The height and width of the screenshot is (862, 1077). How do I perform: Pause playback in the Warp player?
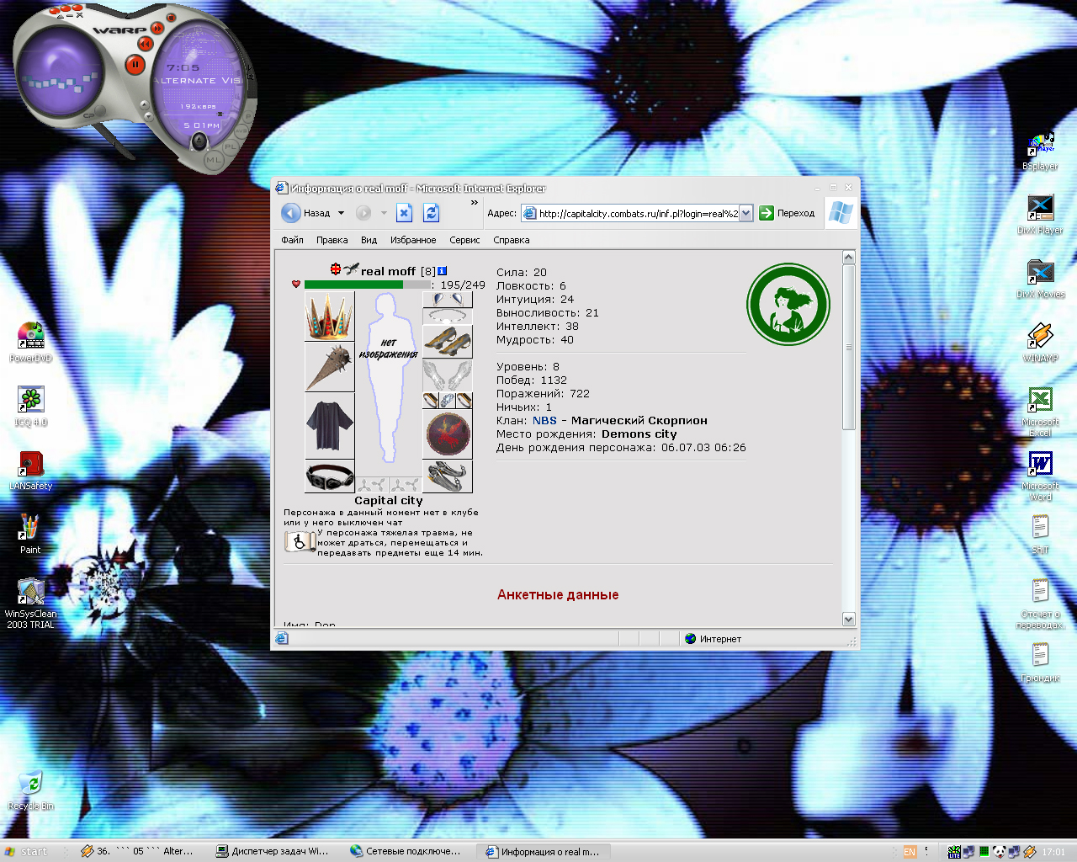coord(135,64)
